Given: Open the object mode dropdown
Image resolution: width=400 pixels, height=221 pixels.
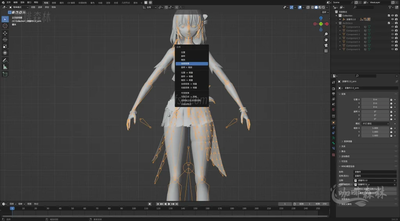Looking at the screenshot, I should pos(19,7).
